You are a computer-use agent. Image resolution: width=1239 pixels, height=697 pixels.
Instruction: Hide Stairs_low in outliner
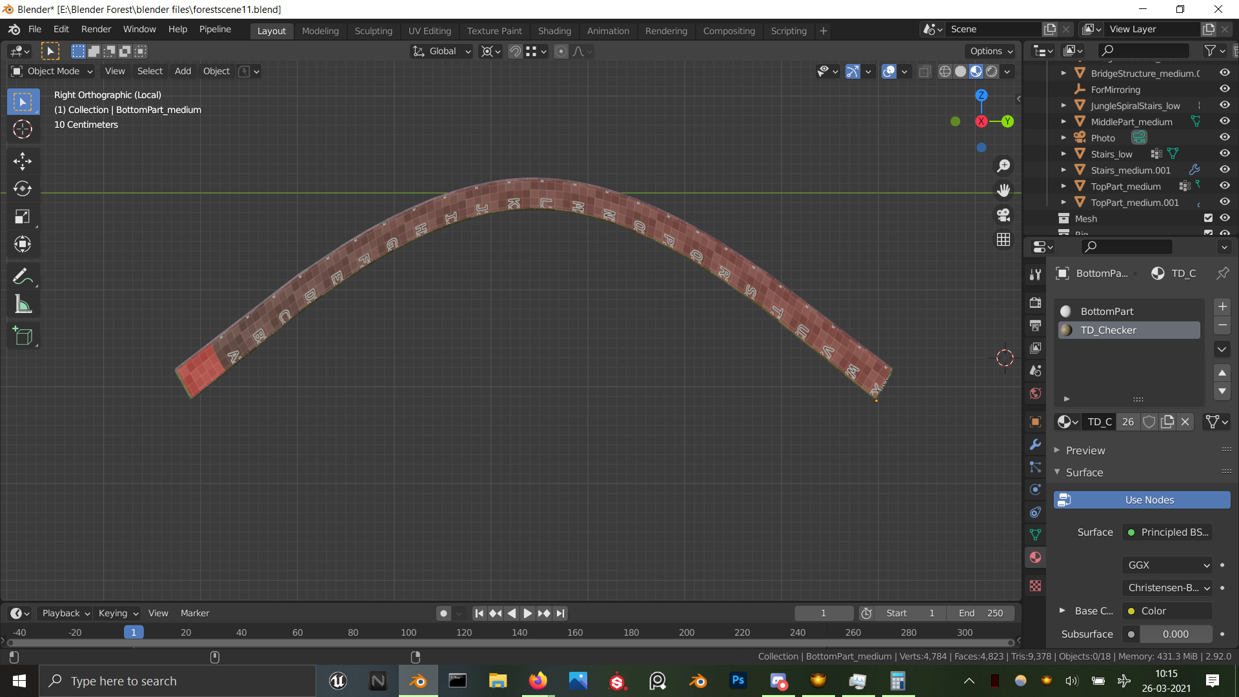click(1224, 154)
